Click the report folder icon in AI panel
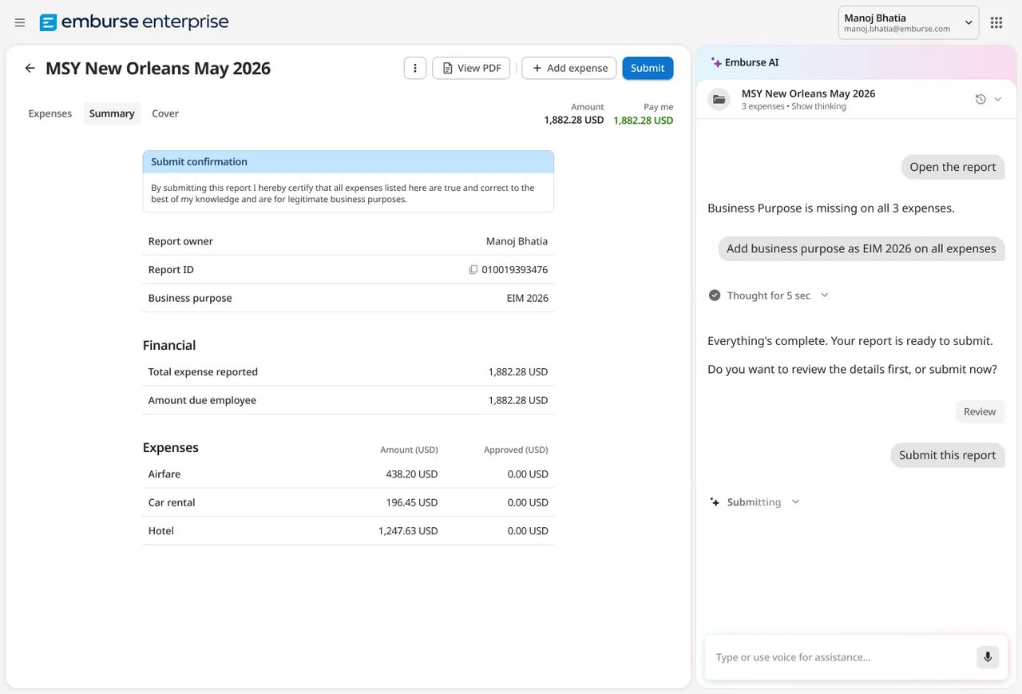Viewport: 1022px width, 694px height. (719, 99)
